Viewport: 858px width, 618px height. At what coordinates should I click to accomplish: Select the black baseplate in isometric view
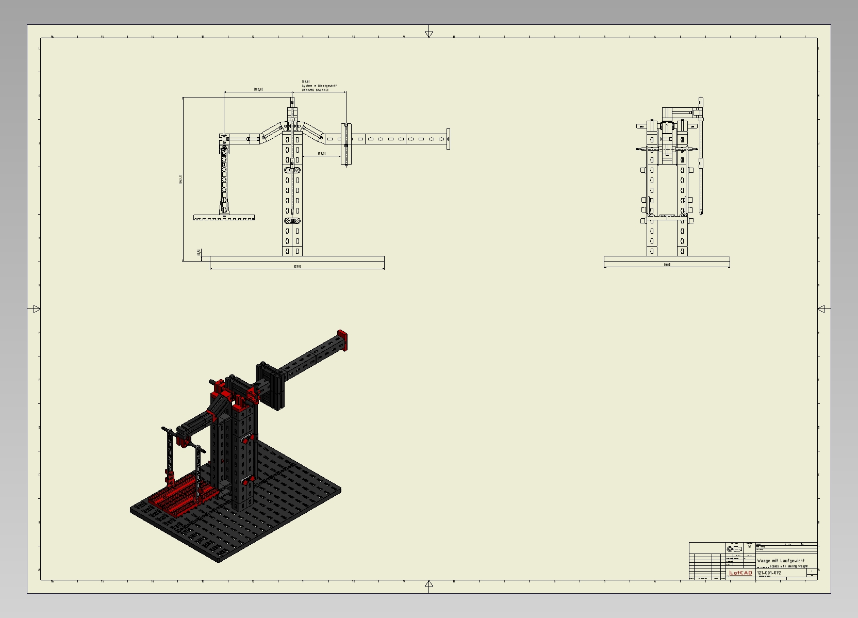[236, 500]
